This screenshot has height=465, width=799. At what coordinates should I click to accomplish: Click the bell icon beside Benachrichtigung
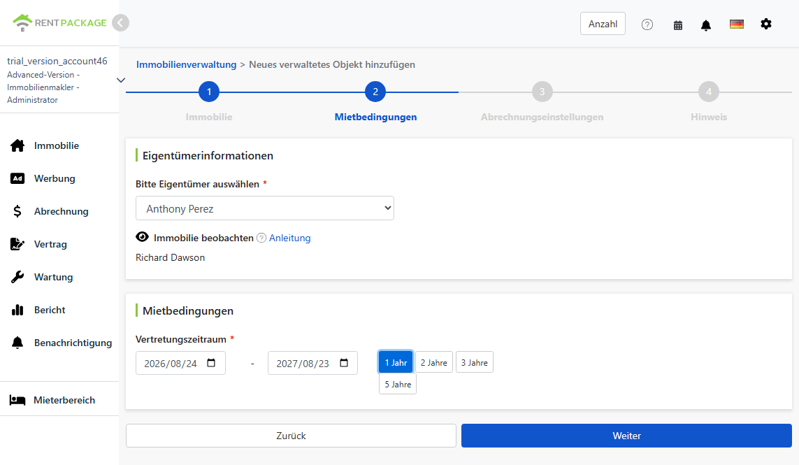coord(17,343)
